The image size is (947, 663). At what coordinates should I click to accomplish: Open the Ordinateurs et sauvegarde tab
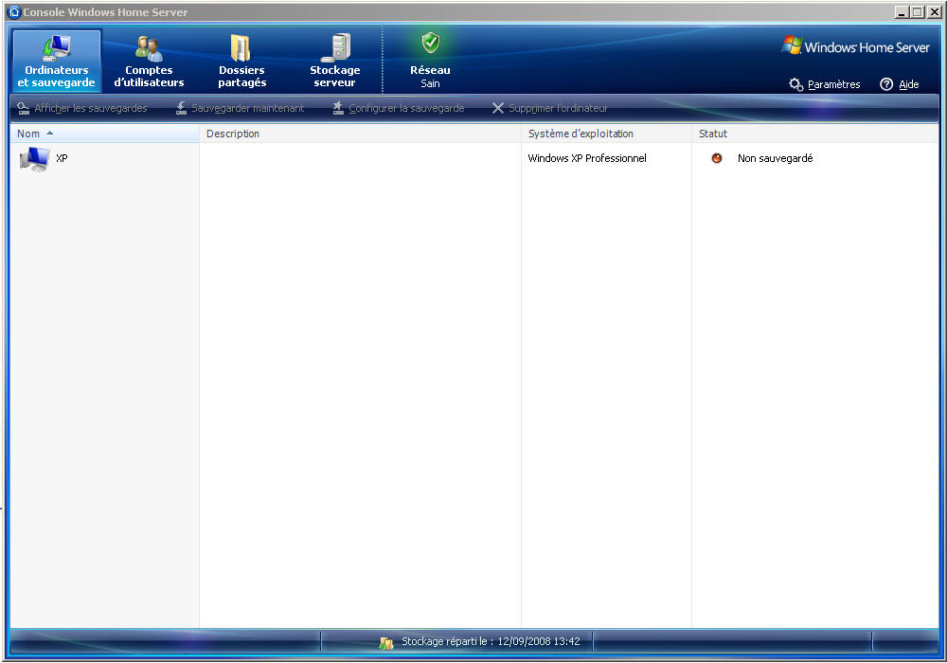56,62
